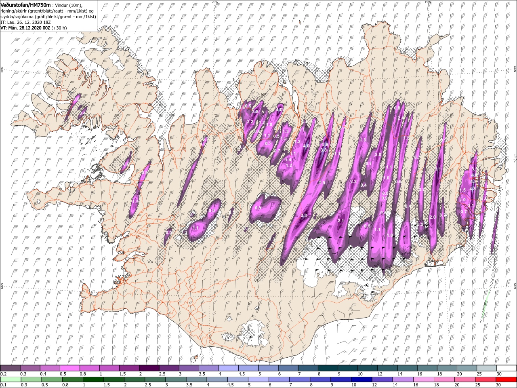The width and height of the screenshot is (517, 388).
Task: Click the 15W longitude label at top
Action: [428, 2]
